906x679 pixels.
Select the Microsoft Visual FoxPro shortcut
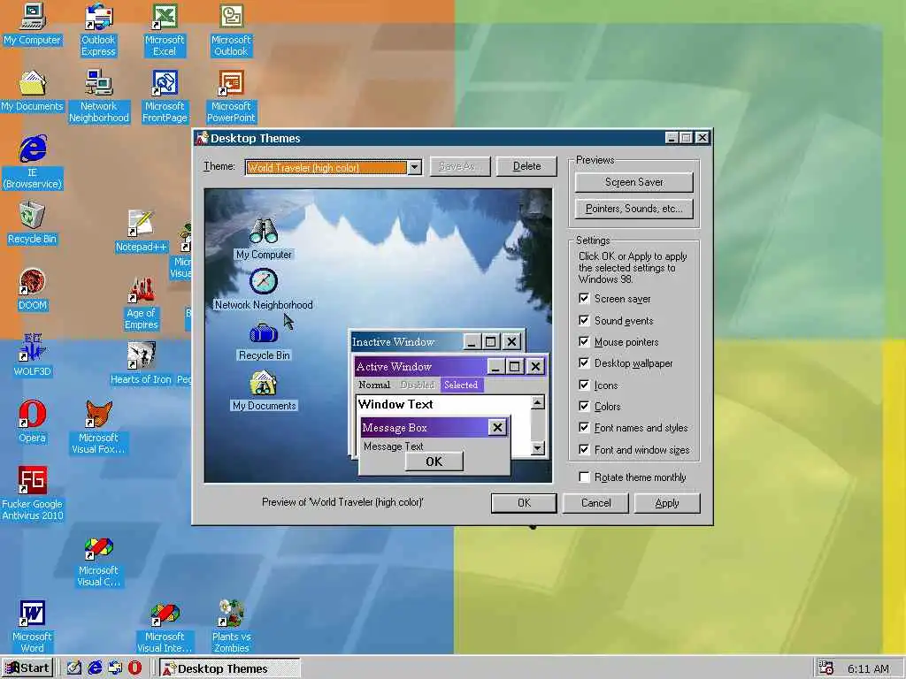pos(98,427)
